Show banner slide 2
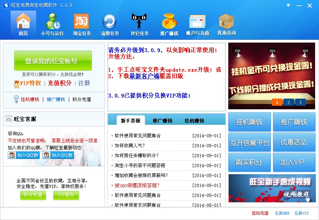The width and height of the screenshot is (319, 220). [x=289, y=102]
